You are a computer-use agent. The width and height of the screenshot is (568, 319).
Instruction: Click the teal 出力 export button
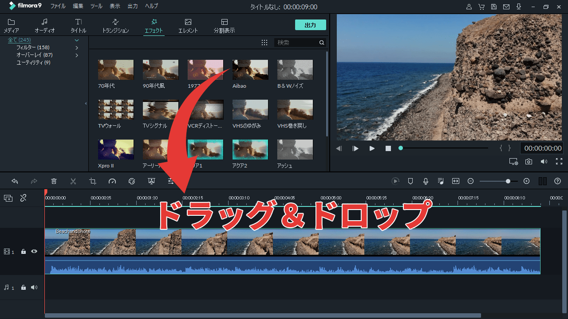(x=311, y=25)
